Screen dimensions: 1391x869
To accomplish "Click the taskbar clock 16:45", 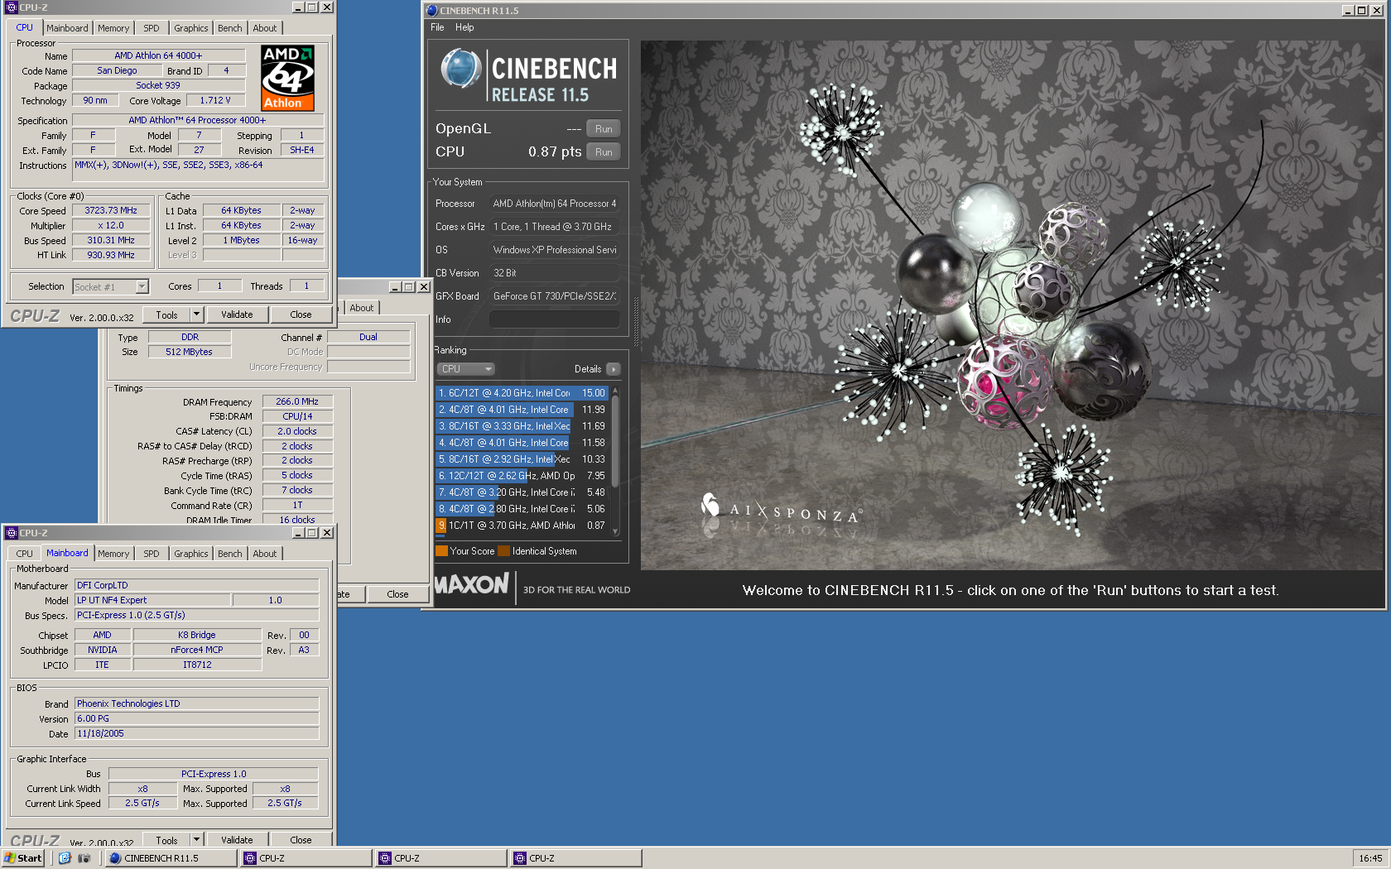I will tap(1370, 858).
